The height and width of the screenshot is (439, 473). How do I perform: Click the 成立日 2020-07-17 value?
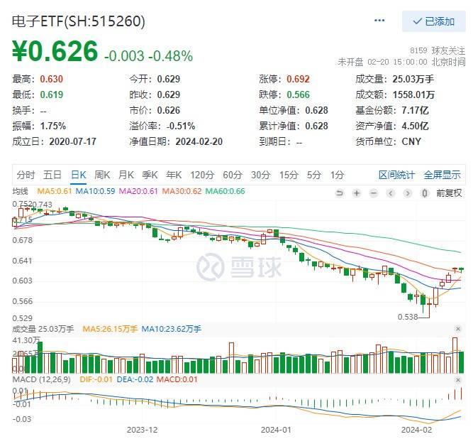73,141
